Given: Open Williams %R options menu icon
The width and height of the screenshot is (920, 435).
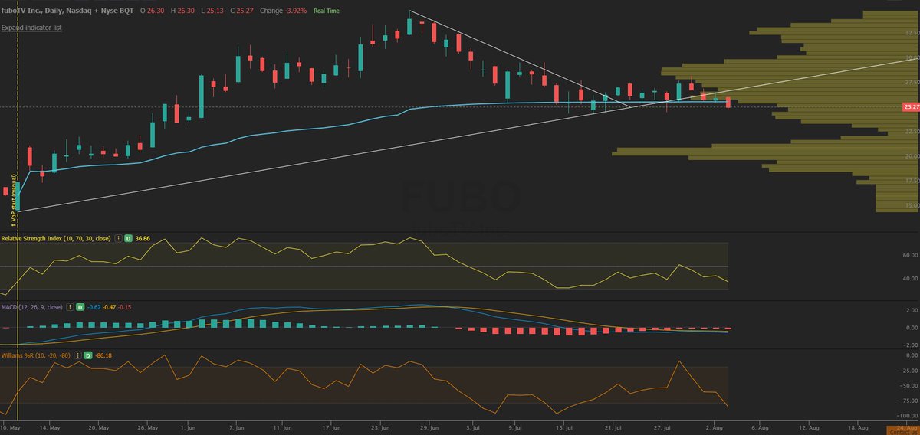Looking at the screenshot, I should point(78,356).
